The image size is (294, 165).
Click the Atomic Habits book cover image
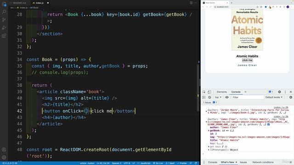[x=247, y=29]
